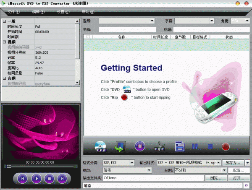Click red Rip icon in Getting Started text
252x190 pixels.
click(124, 97)
